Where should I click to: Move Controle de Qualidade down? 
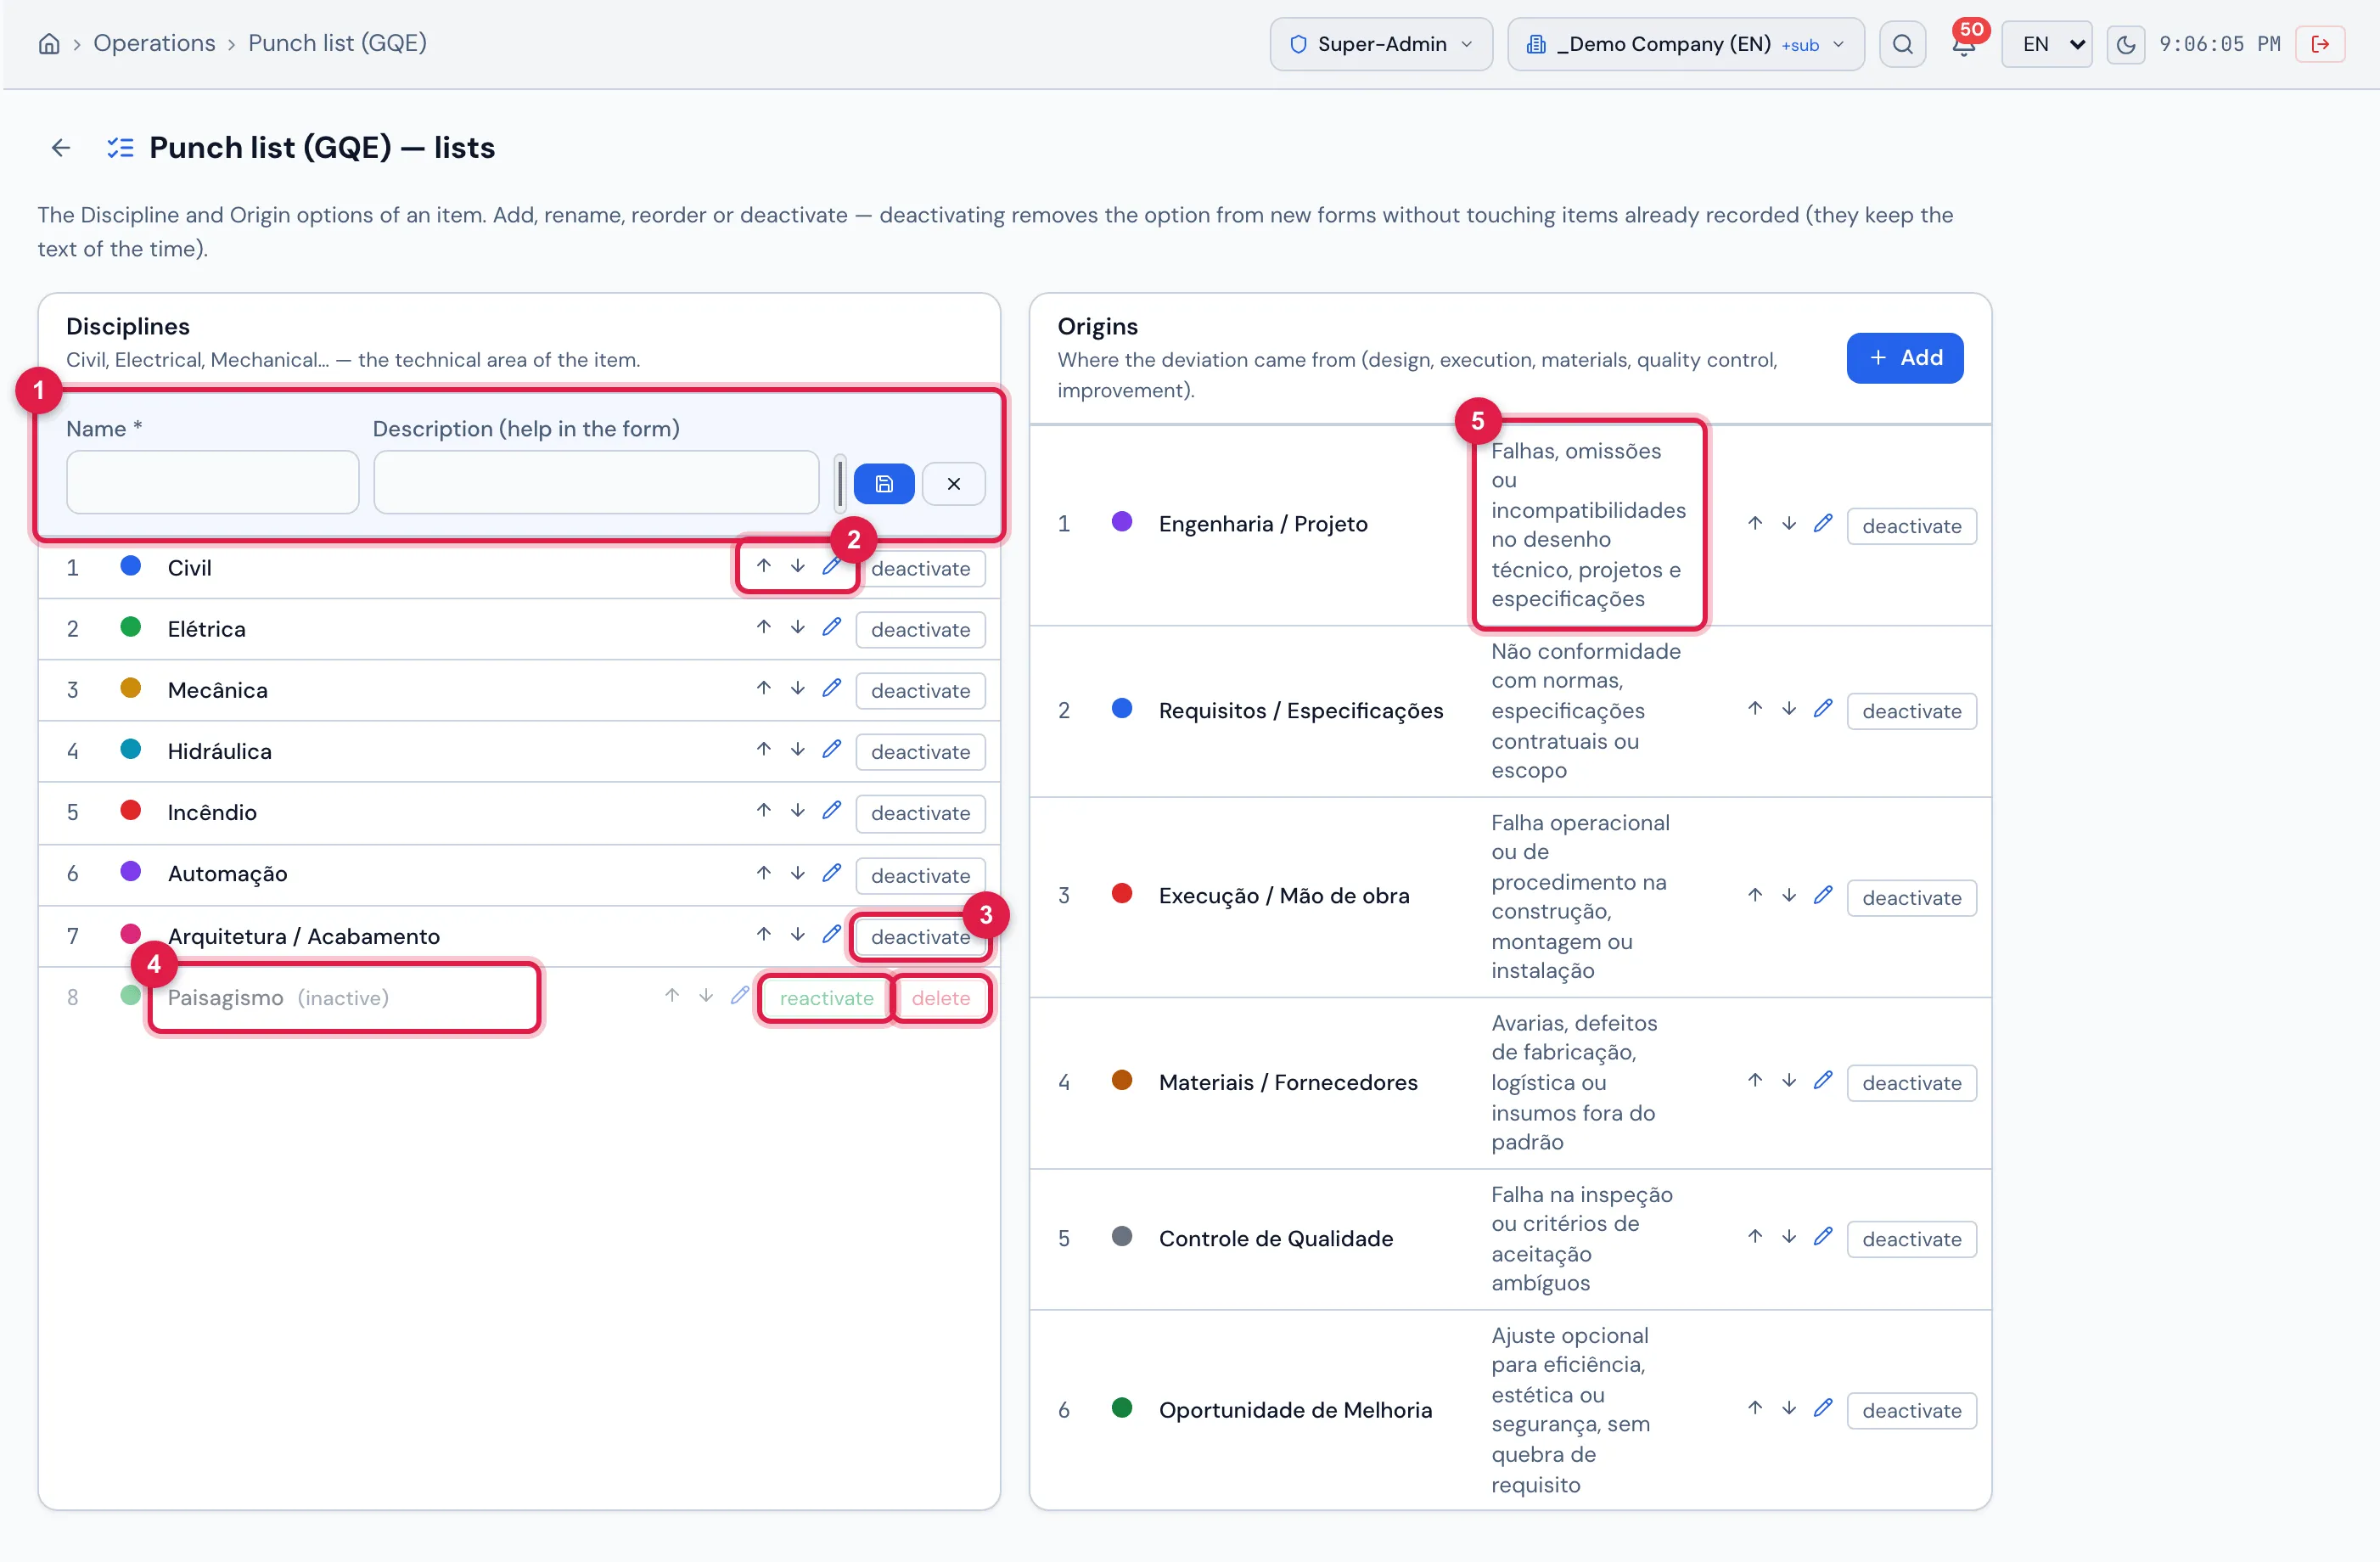click(1789, 1236)
